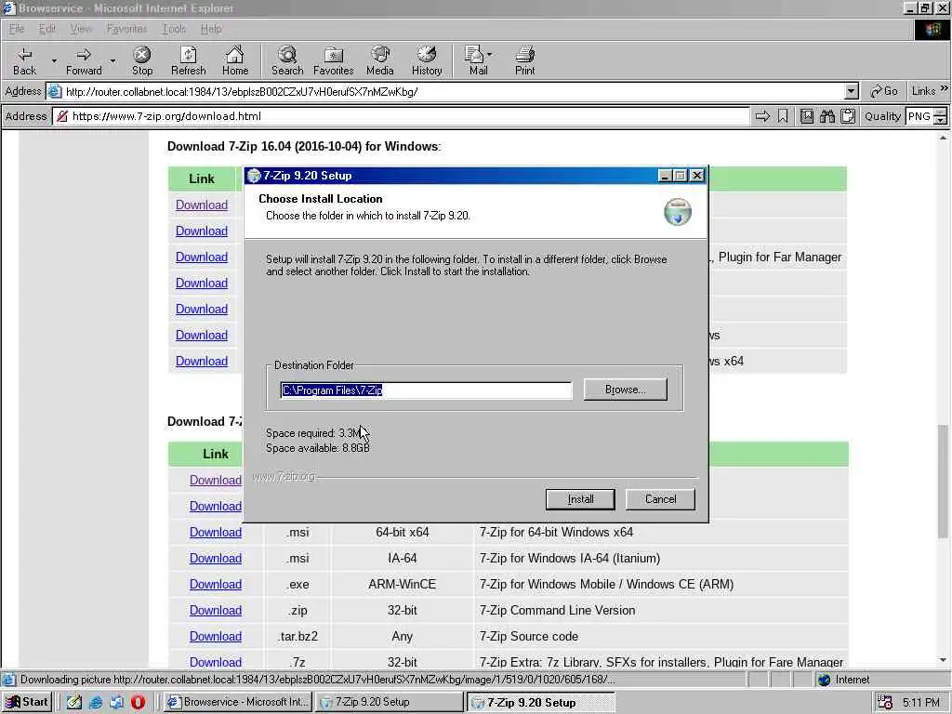Screen dimensions: 952x714
Task: Click Download for IA-64 Itanium .msi
Action: point(216,558)
